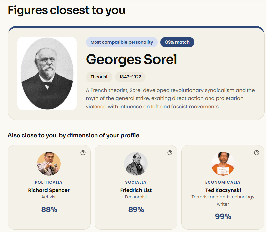Screen dimensions: 266x232
Task: Click the 1847–1922 date tag
Action: click(130, 77)
